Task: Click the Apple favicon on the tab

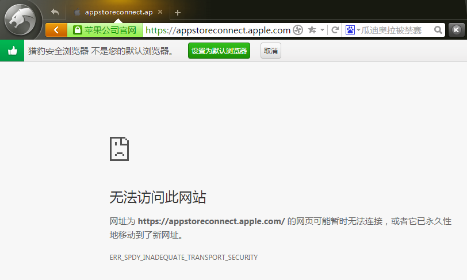Action: (78, 12)
